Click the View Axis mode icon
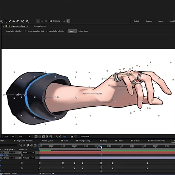The height and width of the screenshot is (175, 175). tap(46, 21)
